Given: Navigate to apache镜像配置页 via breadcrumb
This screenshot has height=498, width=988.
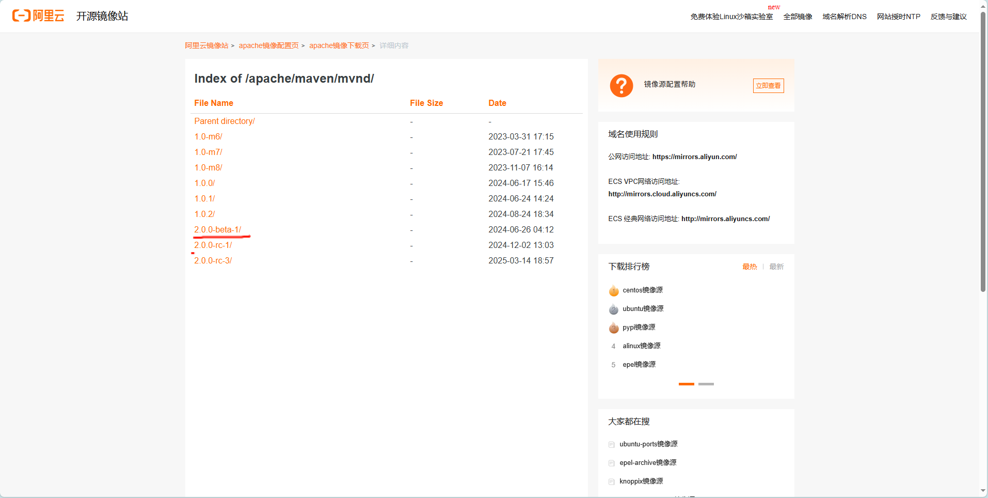Looking at the screenshot, I should click(268, 45).
